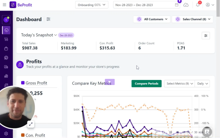220x138 pixels.
Task: Expand the Onboarding 66% dropdown
Action: point(92,5)
